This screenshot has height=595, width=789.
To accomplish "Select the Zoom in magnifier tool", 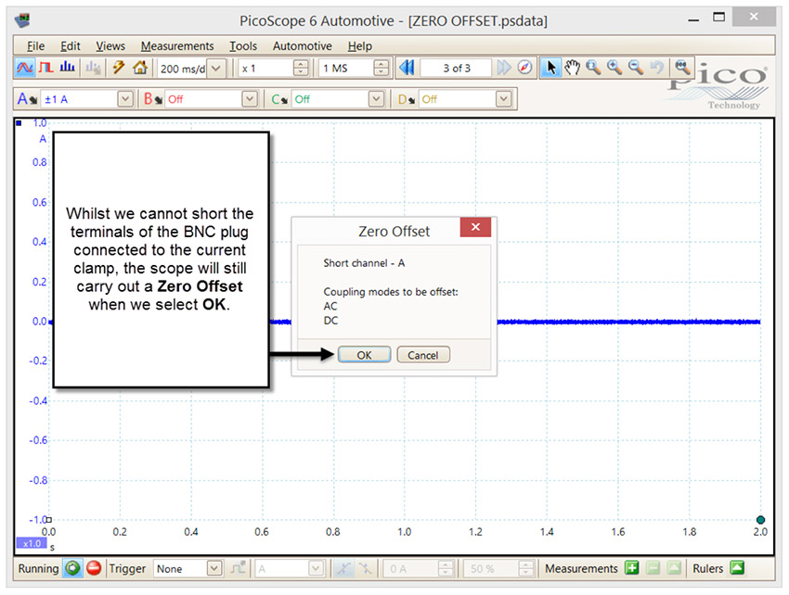I will pos(614,68).
